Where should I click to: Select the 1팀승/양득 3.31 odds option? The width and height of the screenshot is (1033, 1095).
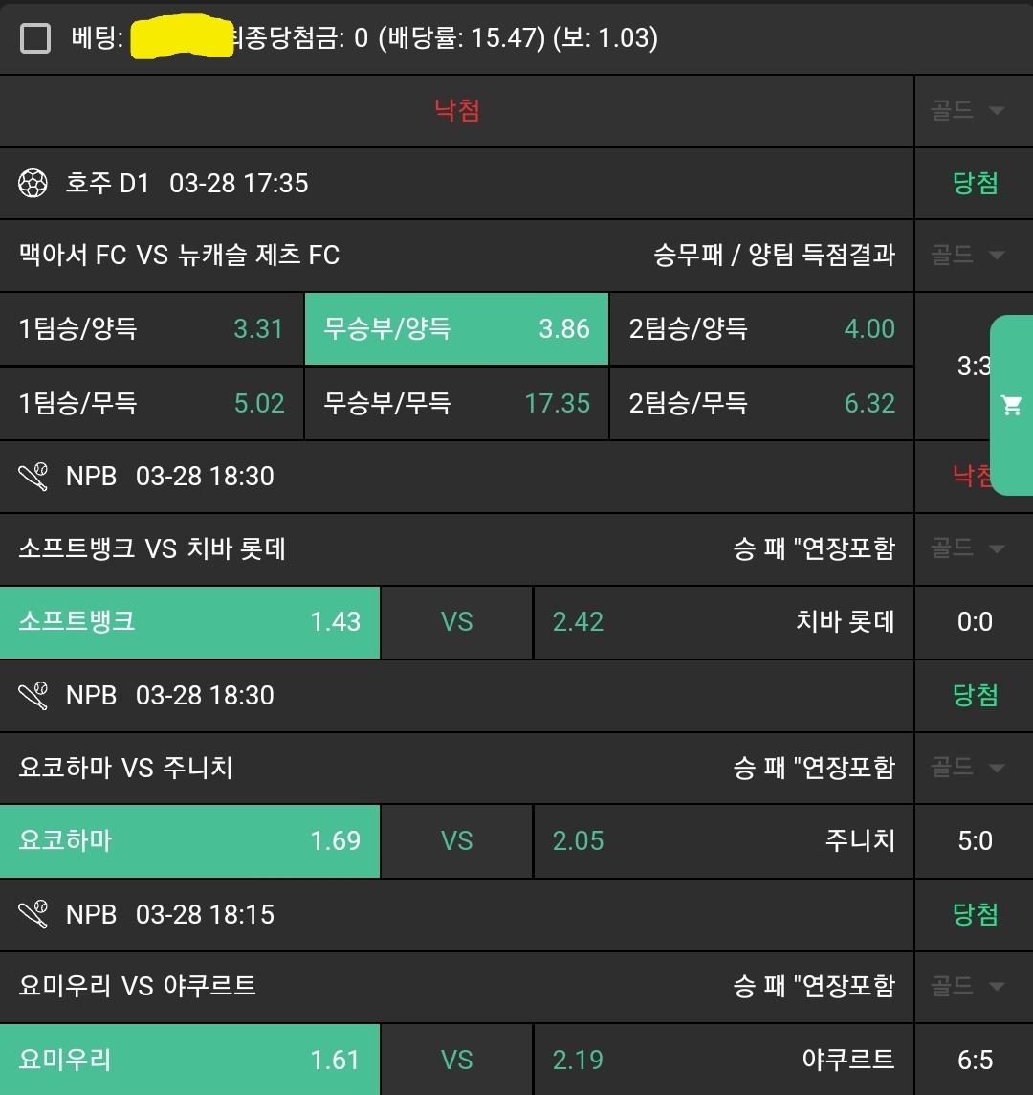tap(151, 329)
